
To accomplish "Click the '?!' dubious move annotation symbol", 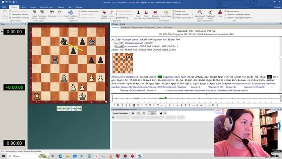I will coord(150,105).
